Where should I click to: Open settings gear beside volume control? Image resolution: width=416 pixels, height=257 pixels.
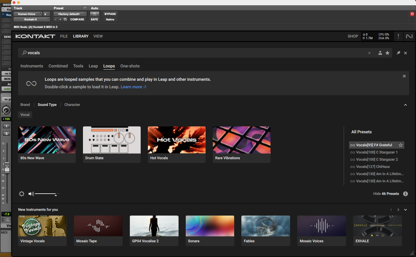click(x=22, y=194)
